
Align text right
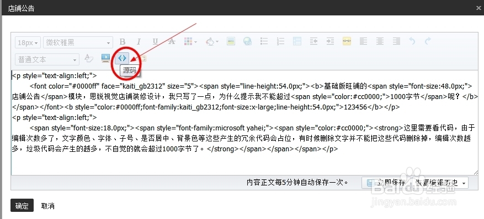coord(396,41)
